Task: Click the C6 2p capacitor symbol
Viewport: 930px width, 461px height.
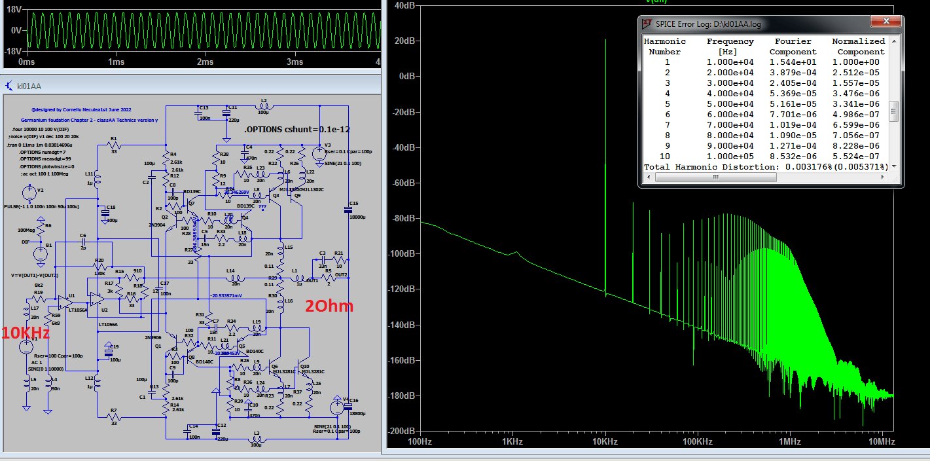Action: [x=84, y=242]
